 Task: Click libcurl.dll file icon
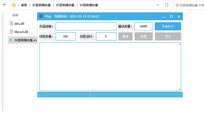(x=12, y=32)
